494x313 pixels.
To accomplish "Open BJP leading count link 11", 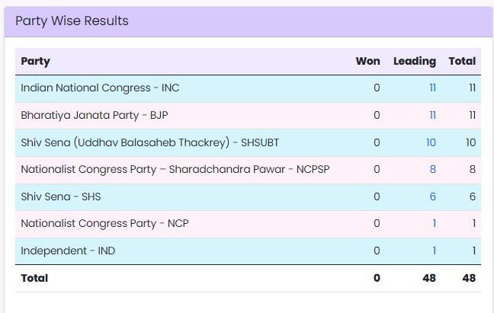I will pyautogui.click(x=432, y=115).
